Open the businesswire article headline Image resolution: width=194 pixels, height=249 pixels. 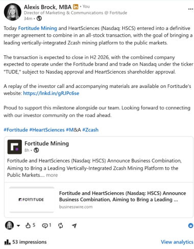123,196
